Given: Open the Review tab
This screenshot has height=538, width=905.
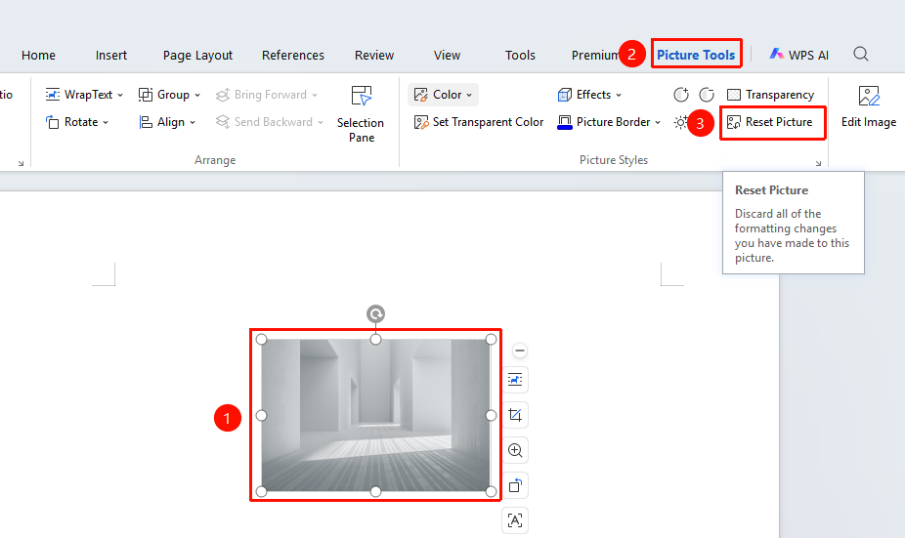Looking at the screenshot, I should [374, 56].
